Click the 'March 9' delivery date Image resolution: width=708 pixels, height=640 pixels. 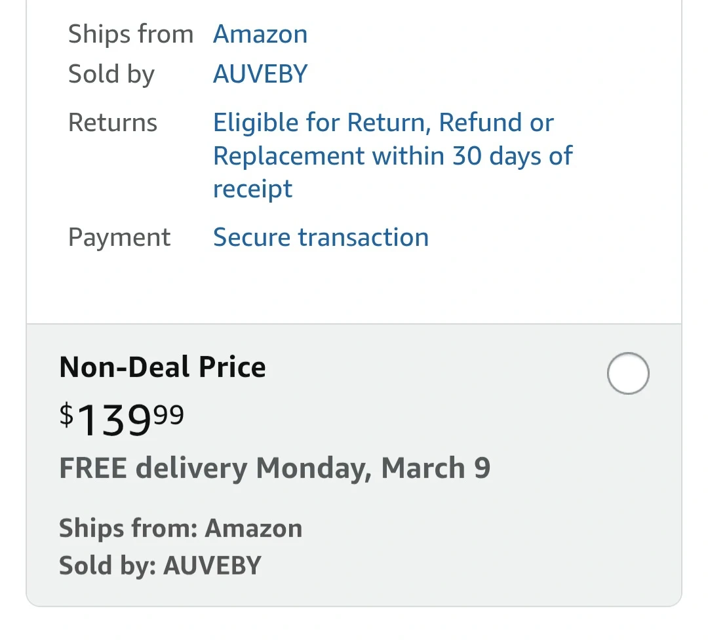[435, 468]
